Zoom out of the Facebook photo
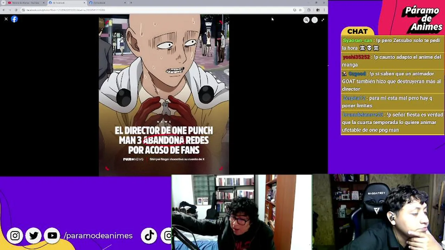Viewport: 445px width, 250px height. tap(315, 20)
